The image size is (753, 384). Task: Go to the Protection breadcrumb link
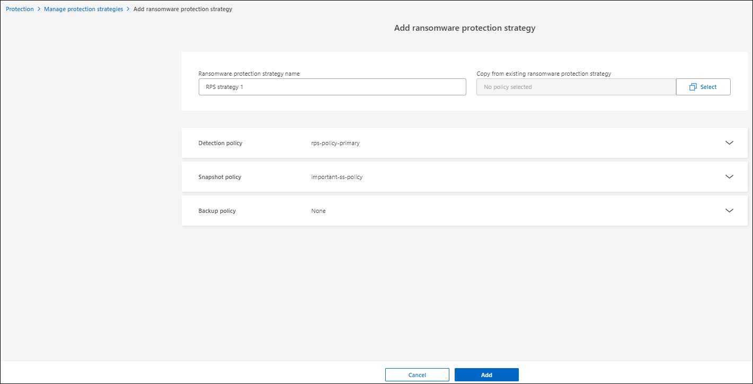coord(20,9)
